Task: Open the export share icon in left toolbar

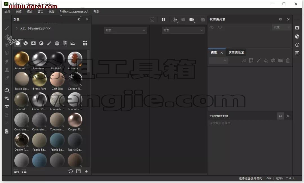Action: (7, 90)
